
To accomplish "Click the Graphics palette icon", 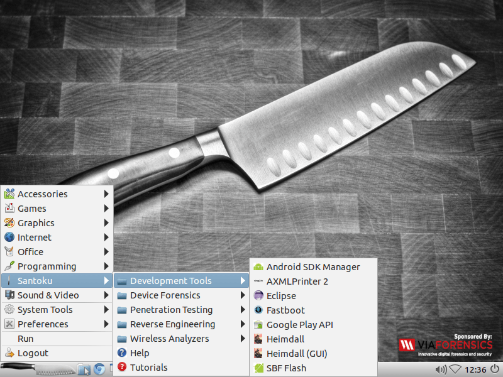I will click(x=9, y=222).
